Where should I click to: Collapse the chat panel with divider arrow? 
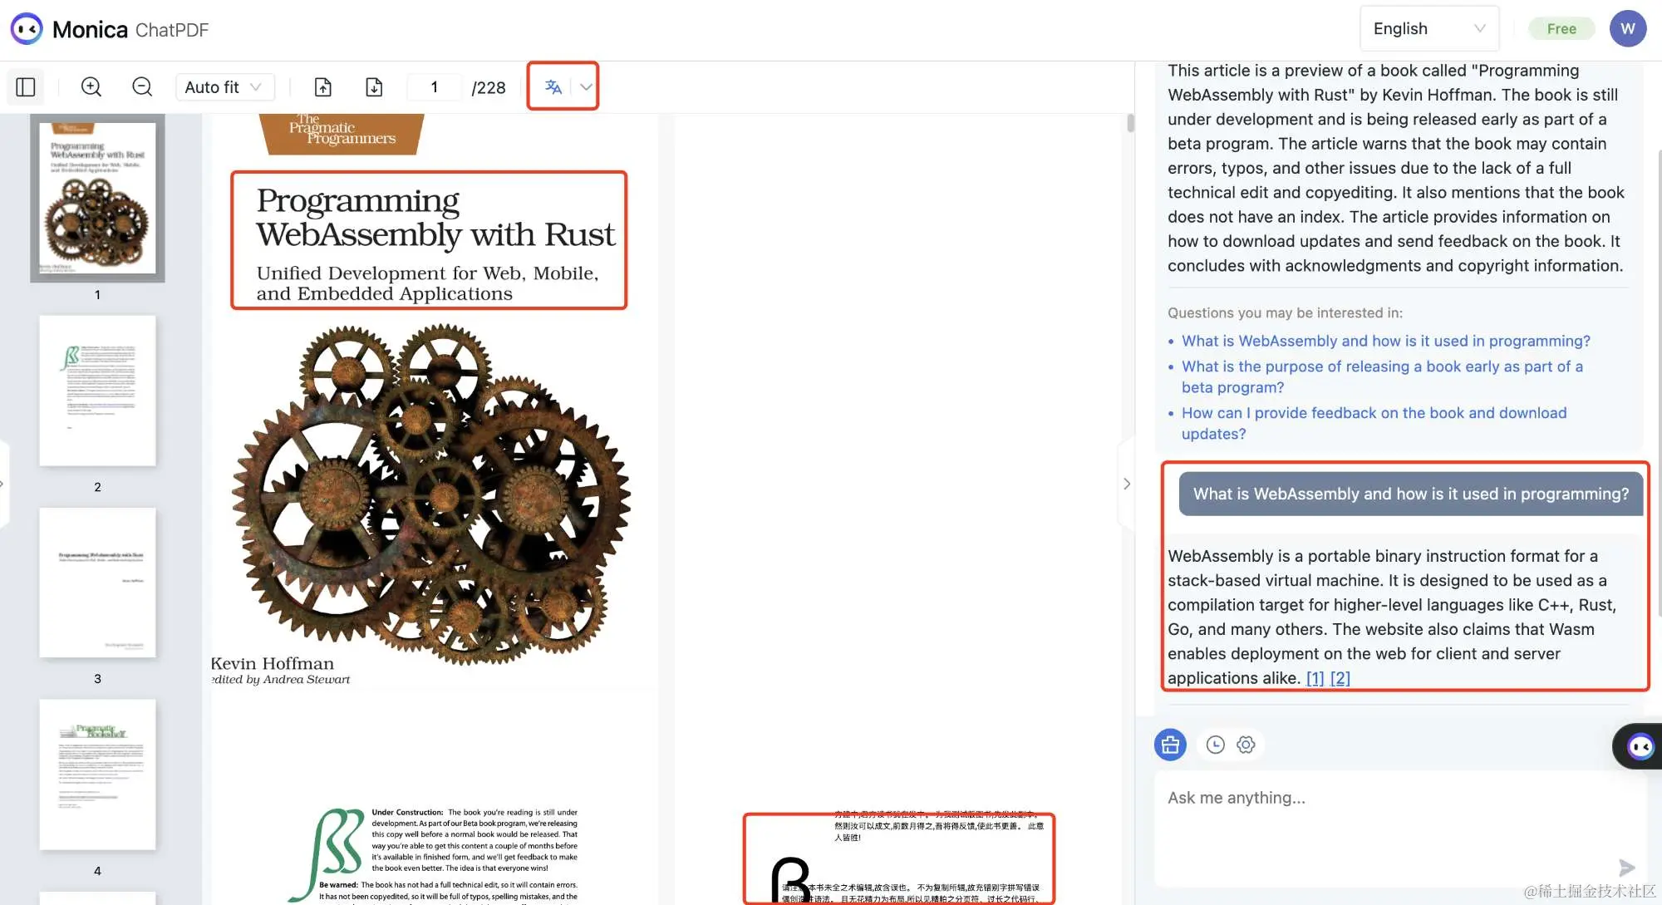pyautogui.click(x=1126, y=484)
